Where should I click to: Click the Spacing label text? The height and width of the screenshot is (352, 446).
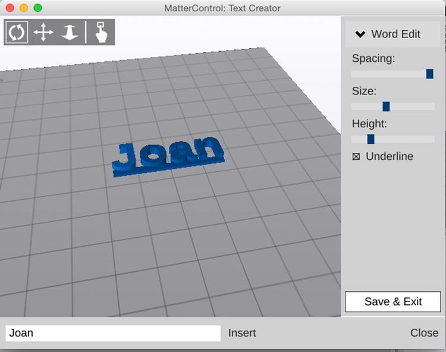click(373, 59)
